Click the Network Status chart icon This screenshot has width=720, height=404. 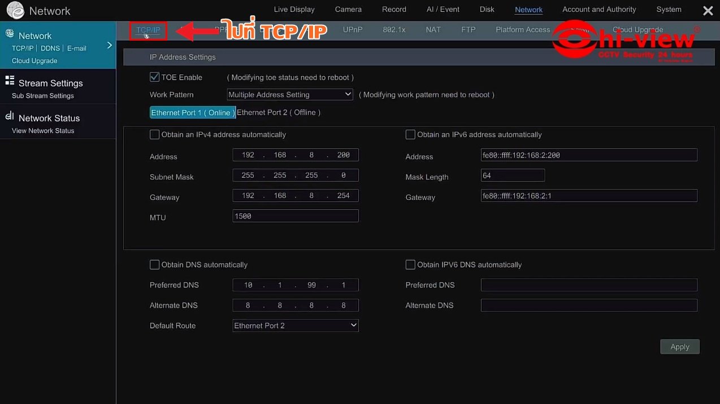(10, 116)
